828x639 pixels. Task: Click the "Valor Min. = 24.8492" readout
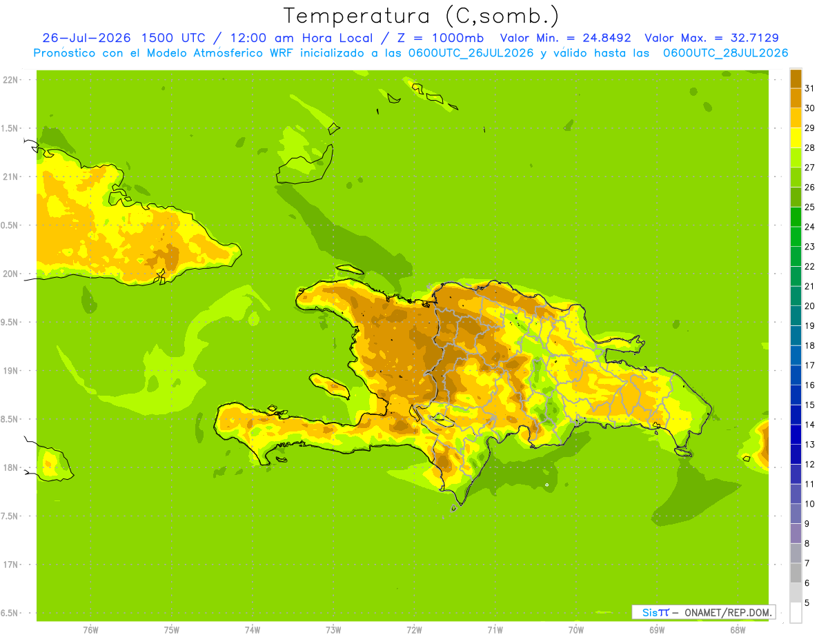pos(566,38)
